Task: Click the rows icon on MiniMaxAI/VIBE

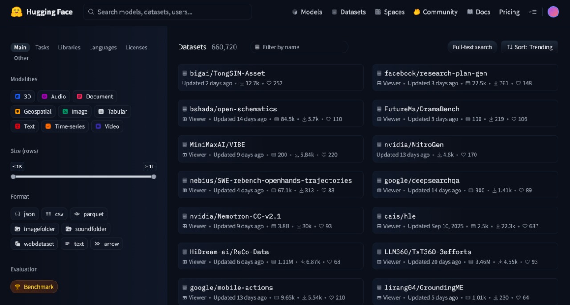Action: pos(273,155)
